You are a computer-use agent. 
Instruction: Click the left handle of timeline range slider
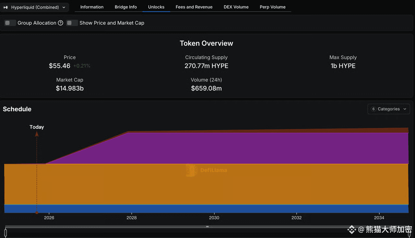pyautogui.click(x=6, y=232)
